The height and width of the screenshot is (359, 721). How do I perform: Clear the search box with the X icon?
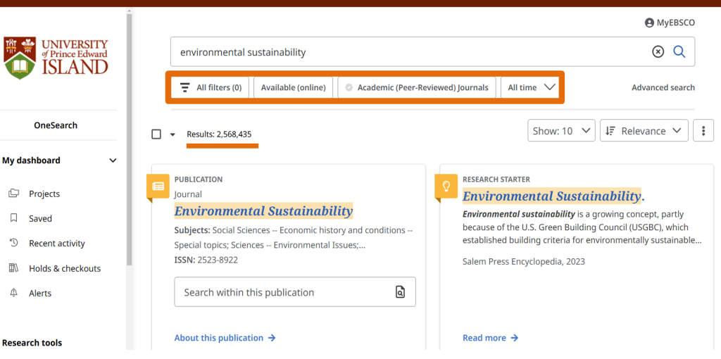click(658, 52)
